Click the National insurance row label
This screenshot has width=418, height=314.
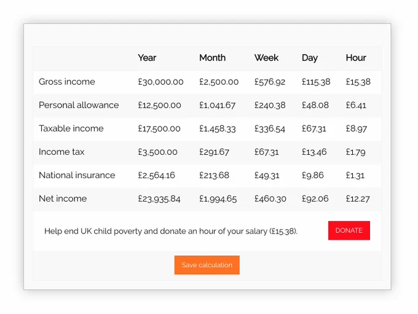77,175
